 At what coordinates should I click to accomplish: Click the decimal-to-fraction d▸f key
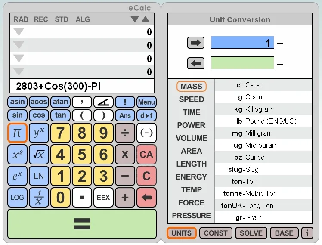tap(146, 115)
